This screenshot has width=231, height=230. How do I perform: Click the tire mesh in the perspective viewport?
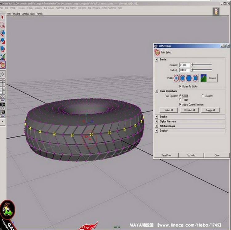(x=84, y=130)
